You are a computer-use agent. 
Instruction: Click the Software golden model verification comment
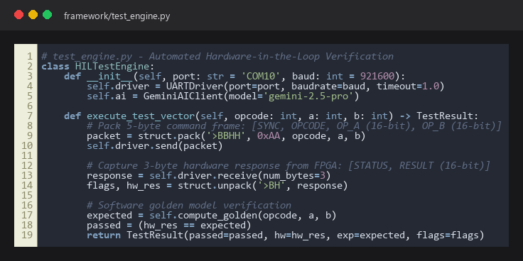coord(189,205)
